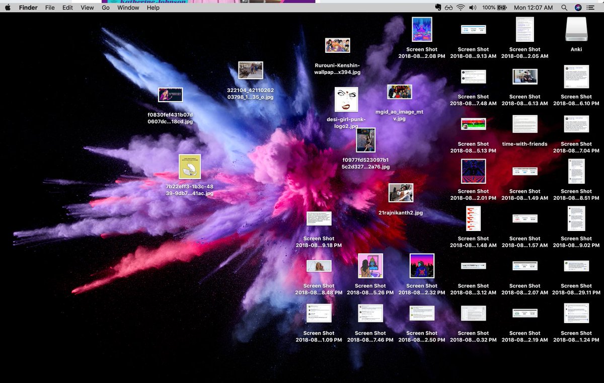604x383 pixels.
Task: Select Screen Shot ending 3.12 AM
Action: 474,266
